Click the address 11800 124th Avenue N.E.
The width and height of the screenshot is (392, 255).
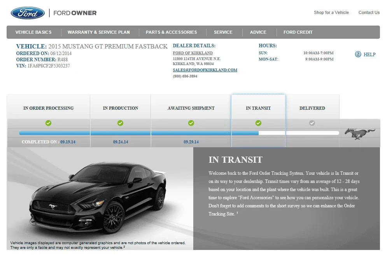[x=197, y=59]
